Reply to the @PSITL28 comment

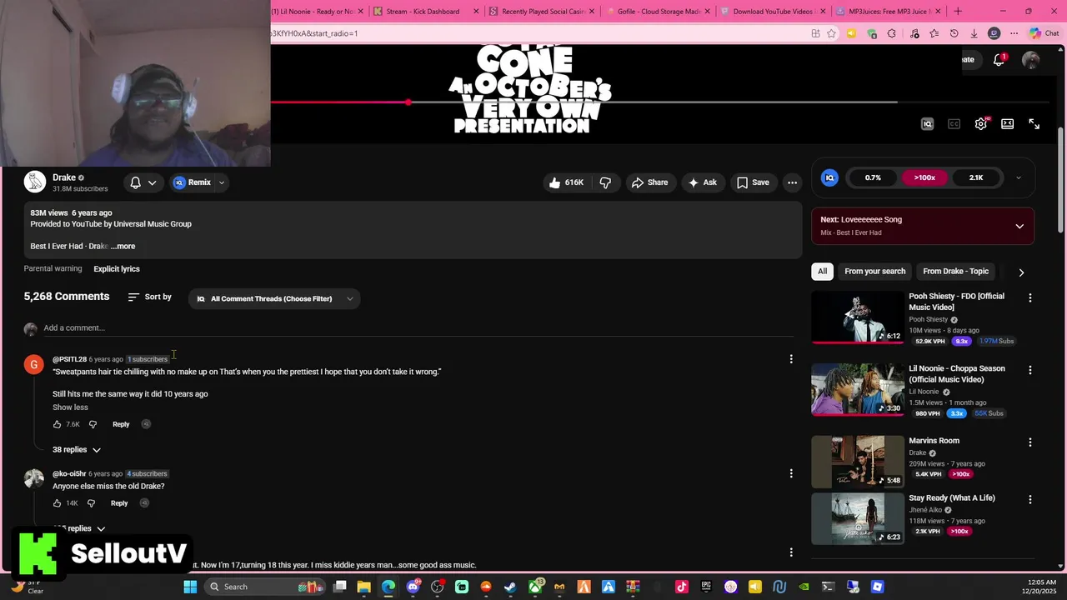point(121,424)
